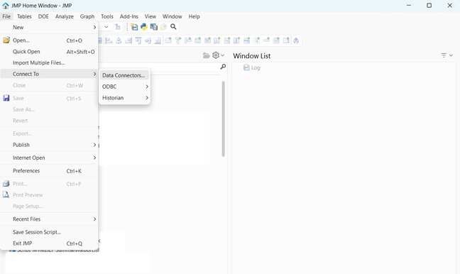
Task: Select Save Session Script...
Action: pyautogui.click(x=49, y=232)
